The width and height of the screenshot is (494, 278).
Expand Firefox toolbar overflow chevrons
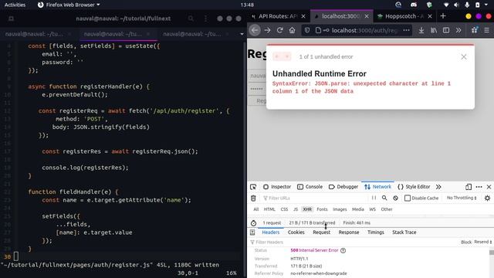click(458, 30)
